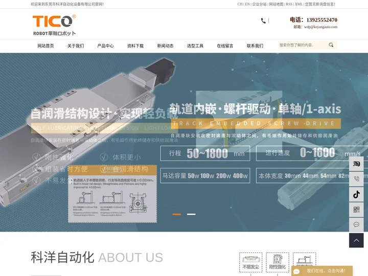Open 联系我们 menu item
Viewport: 368px width, 276px height.
pyautogui.click(x=255, y=46)
